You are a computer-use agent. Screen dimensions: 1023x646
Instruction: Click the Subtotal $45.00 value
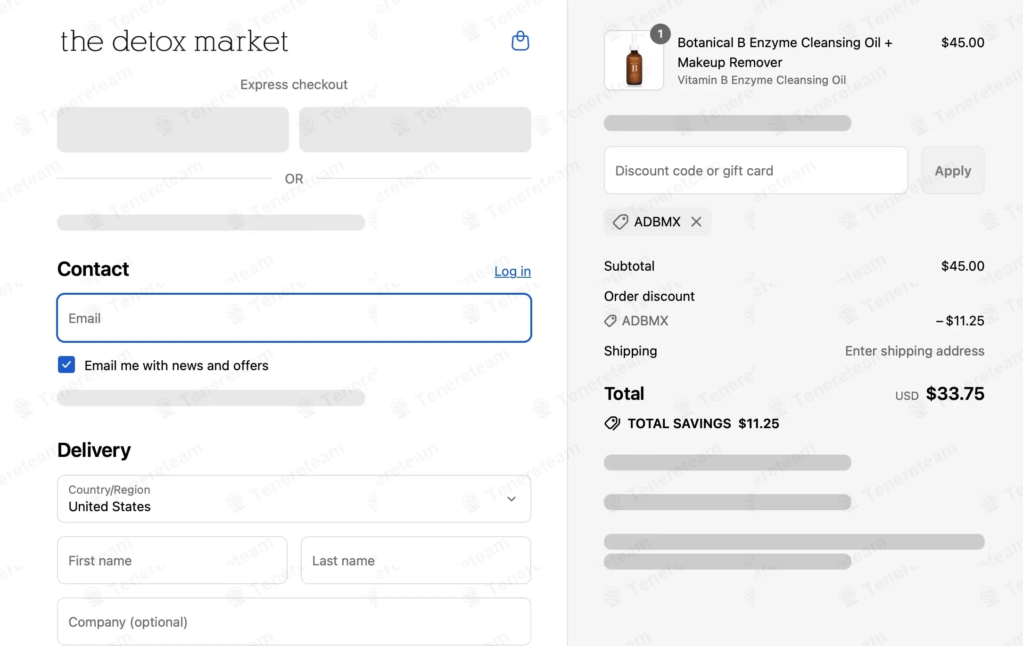963,266
